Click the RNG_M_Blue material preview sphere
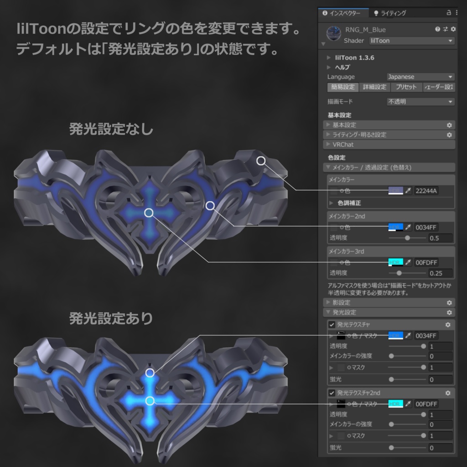Image resolution: width=467 pixels, height=467 pixels. point(334,33)
